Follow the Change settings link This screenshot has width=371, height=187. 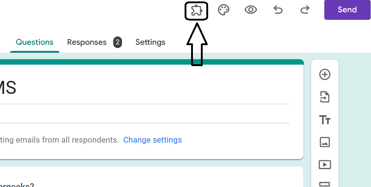coord(152,140)
